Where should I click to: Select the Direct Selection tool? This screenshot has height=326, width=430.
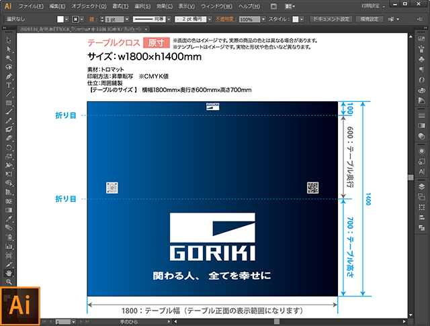pyautogui.click(x=9, y=49)
